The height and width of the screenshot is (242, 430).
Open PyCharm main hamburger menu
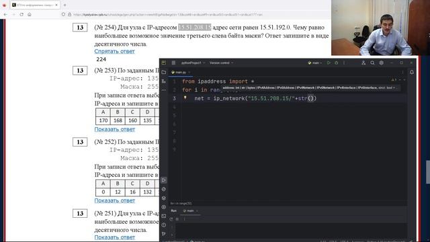click(x=173, y=63)
